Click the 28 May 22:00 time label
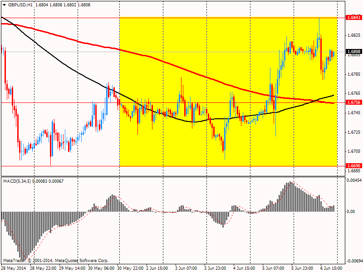This screenshot has width=363, height=272. pos(43,268)
